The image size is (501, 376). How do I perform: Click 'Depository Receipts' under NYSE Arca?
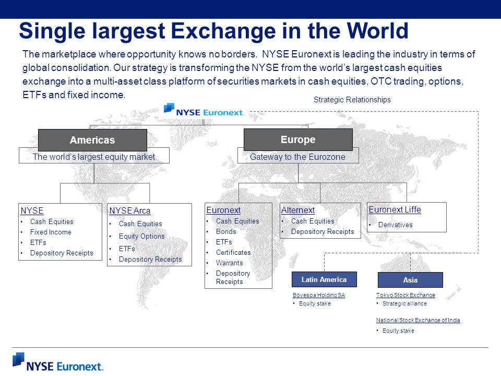click(x=150, y=259)
